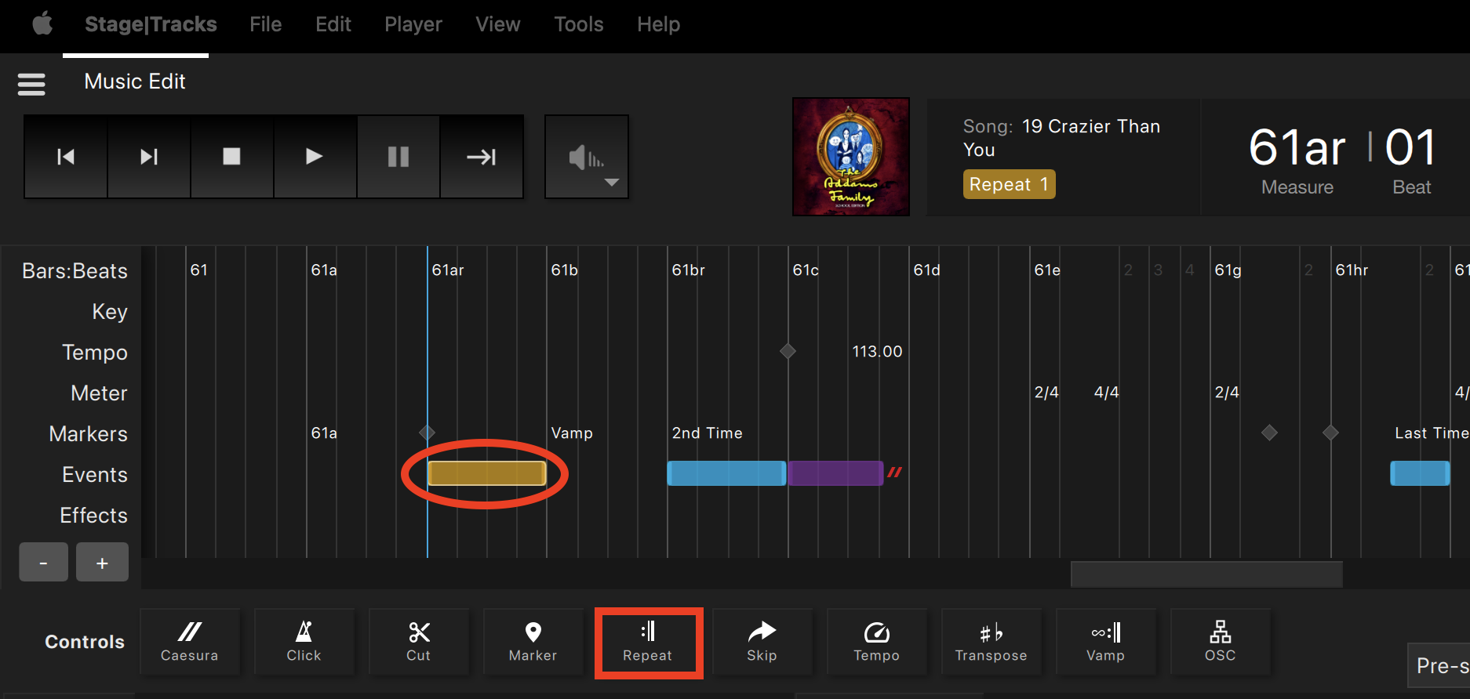Open the Help menu

point(658,24)
